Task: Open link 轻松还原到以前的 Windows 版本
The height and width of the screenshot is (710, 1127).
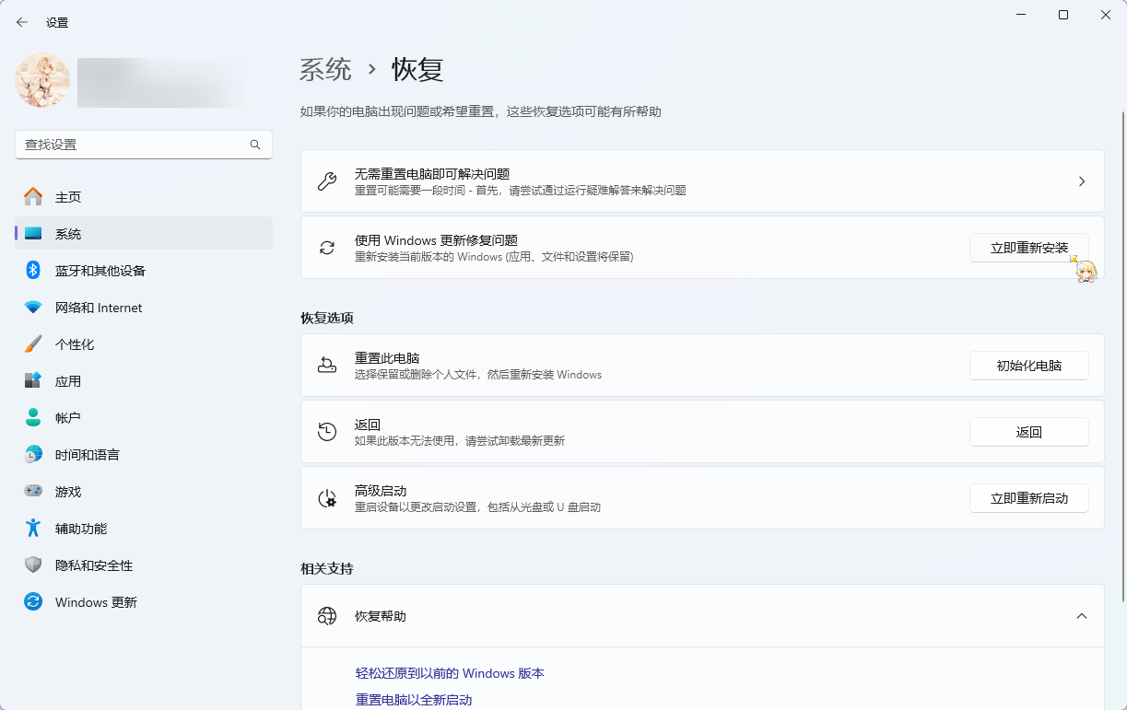Action: point(450,674)
